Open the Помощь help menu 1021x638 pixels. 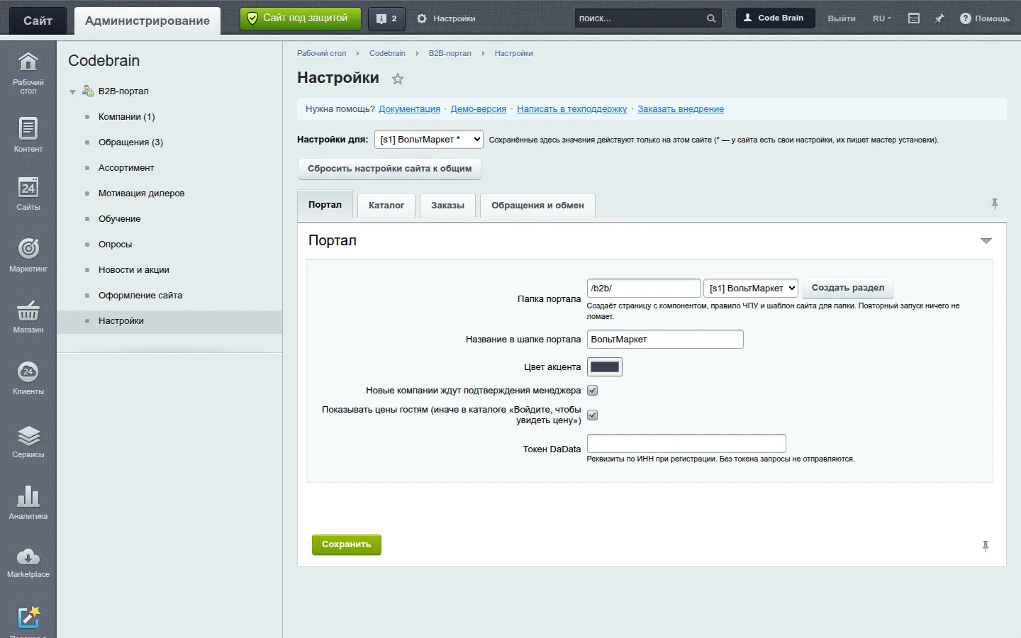click(985, 18)
